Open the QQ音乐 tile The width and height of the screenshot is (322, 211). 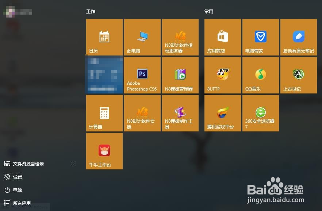click(261, 75)
